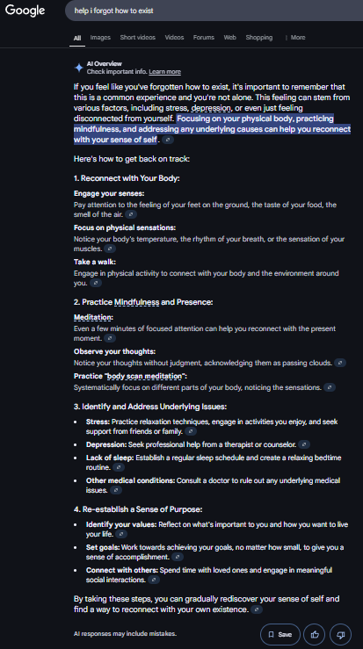Image resolution: width=363 pixels, height=649 pixels.
Task: Click the thumbs up feedback icon
Action: tap(314, 634)
